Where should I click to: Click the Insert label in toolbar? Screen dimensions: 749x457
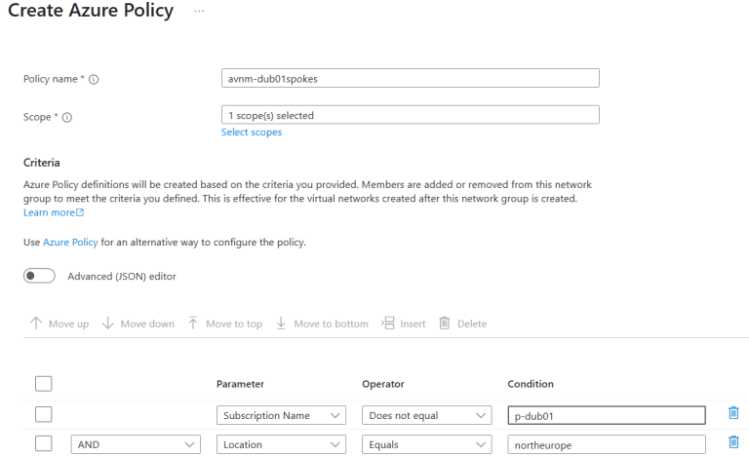tap(413, 324)
